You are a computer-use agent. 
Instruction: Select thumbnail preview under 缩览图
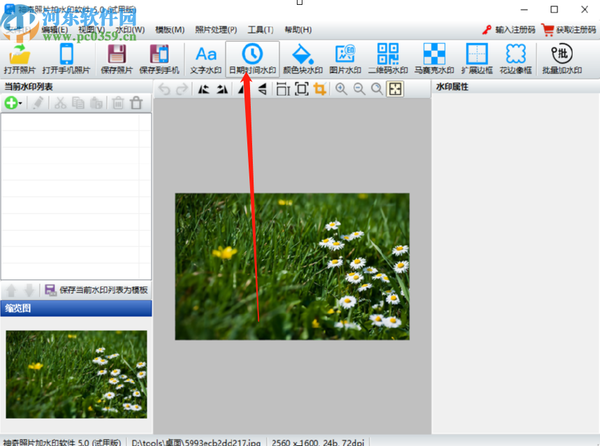tap(76, 374)
